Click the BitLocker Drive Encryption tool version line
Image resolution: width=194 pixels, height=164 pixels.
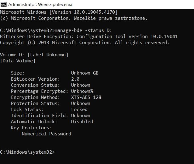(x=89, y=37)
